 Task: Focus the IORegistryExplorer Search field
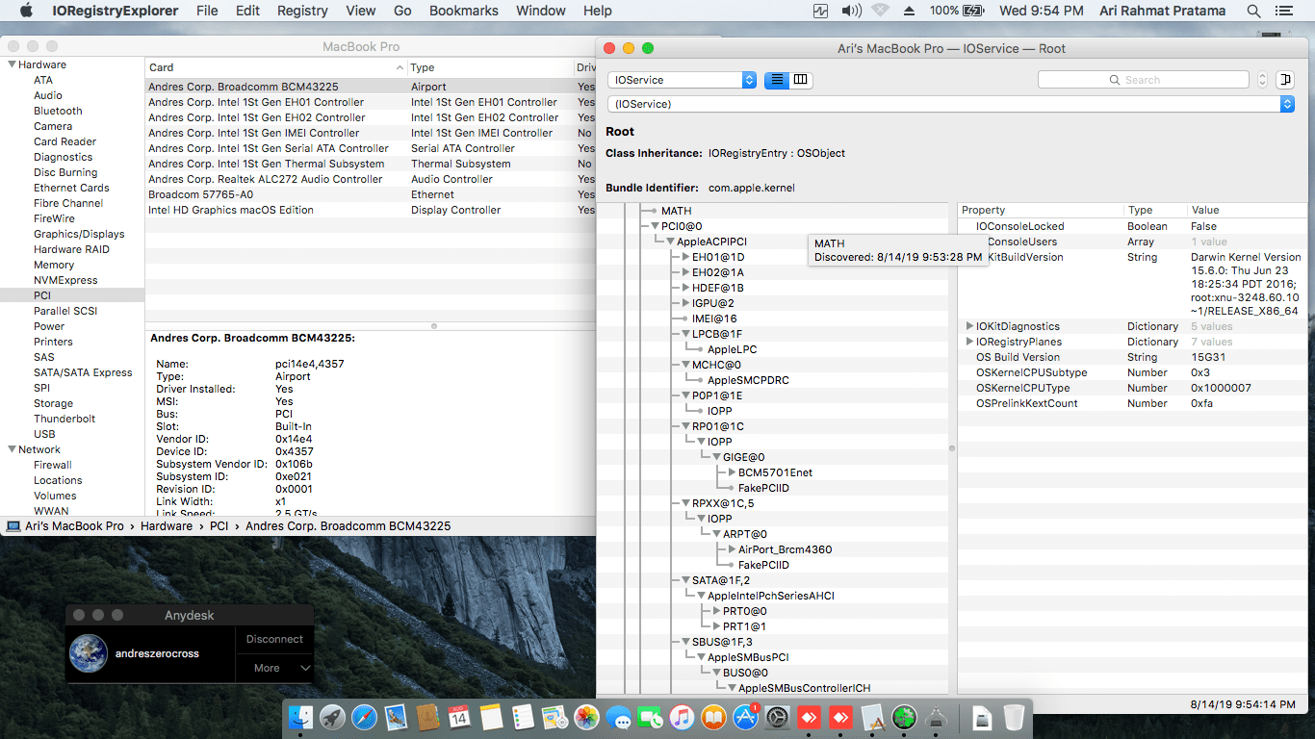1144,80
